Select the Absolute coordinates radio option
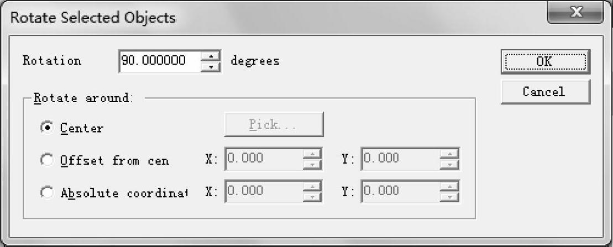 click(47, 193)
